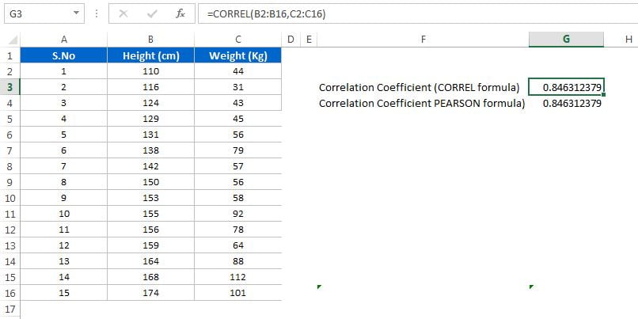
Task: Click the Enter checkmark icon in formula bar
Action: click(x=152, y=13)
